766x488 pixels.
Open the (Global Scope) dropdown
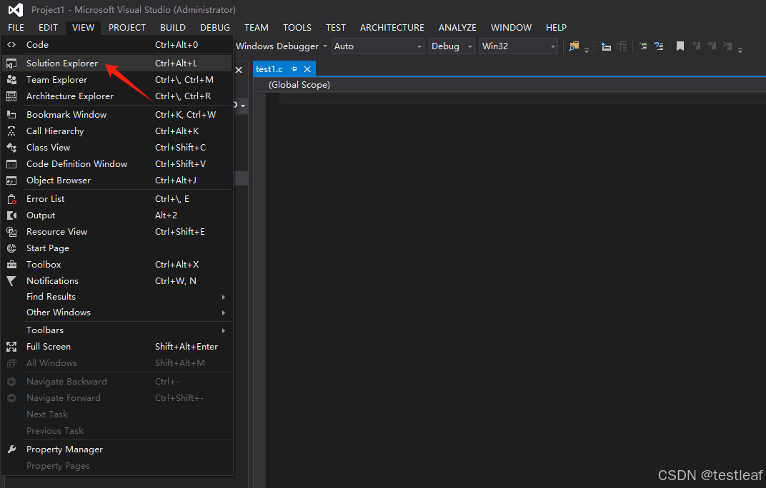pyautogui.click(x=509, y=85)
